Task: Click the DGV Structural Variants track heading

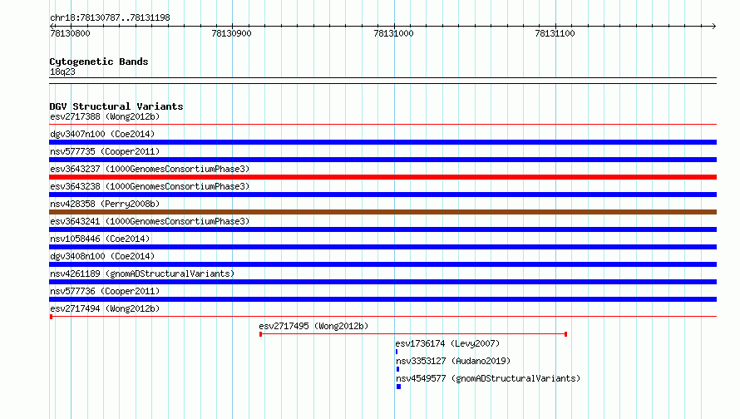Action: coord(116,106)
